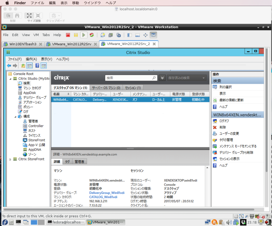Image resolution: width=272 pixels, height=226 pixels.
Task: Open VMware VM menu
Action: 36,35
